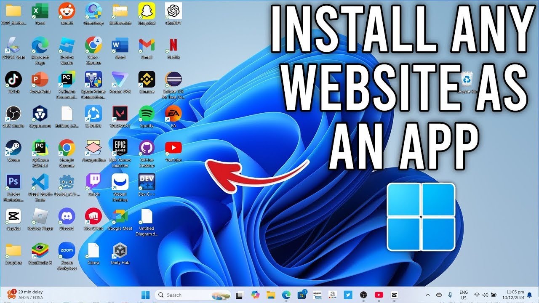Open the Discord desktop shortcut
The image size is (539, 303).
67,218
